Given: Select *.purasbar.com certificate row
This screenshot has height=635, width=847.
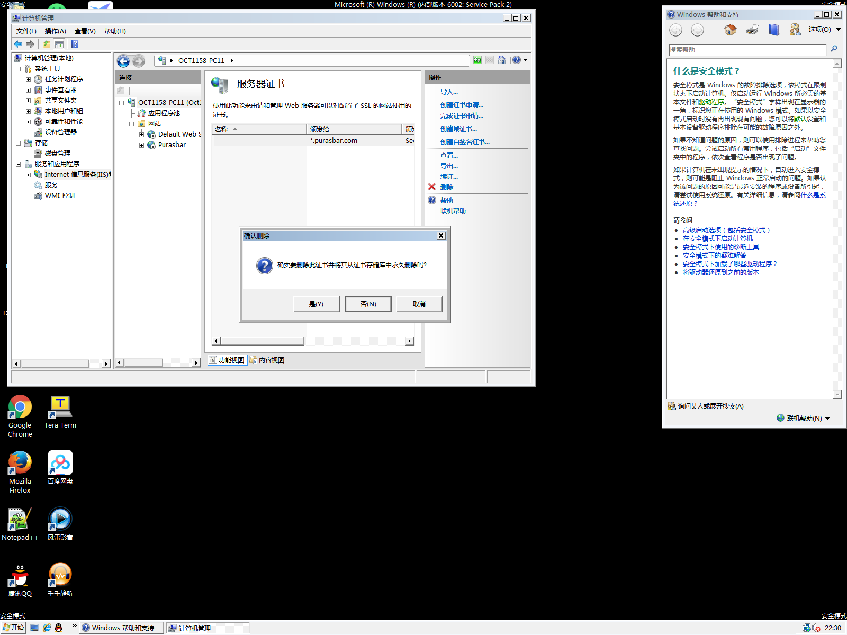Looking at the screenshot, I should [334, 141].
